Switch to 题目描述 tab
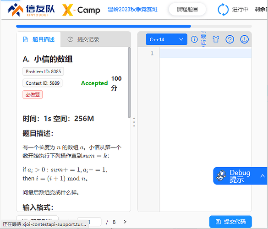This screenshot has width=268, height=229. coord(38,39)
